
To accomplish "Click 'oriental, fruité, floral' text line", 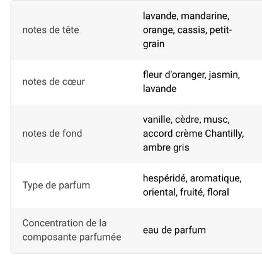I will point(186,192).
